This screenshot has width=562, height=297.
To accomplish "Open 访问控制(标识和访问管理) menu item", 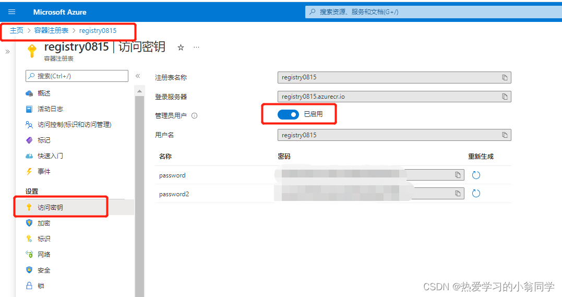I will coord(75,124).
